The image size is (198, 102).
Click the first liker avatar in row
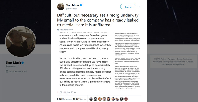[91, 99]
